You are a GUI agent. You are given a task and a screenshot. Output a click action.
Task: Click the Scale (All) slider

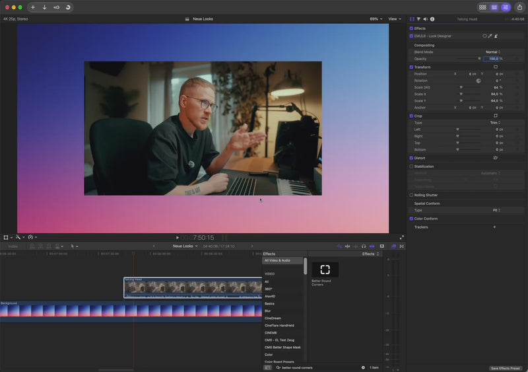(469, 87)
